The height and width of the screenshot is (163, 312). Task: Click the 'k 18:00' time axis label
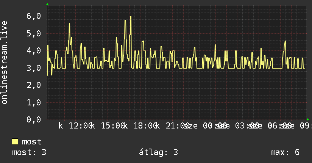(140, 126)
